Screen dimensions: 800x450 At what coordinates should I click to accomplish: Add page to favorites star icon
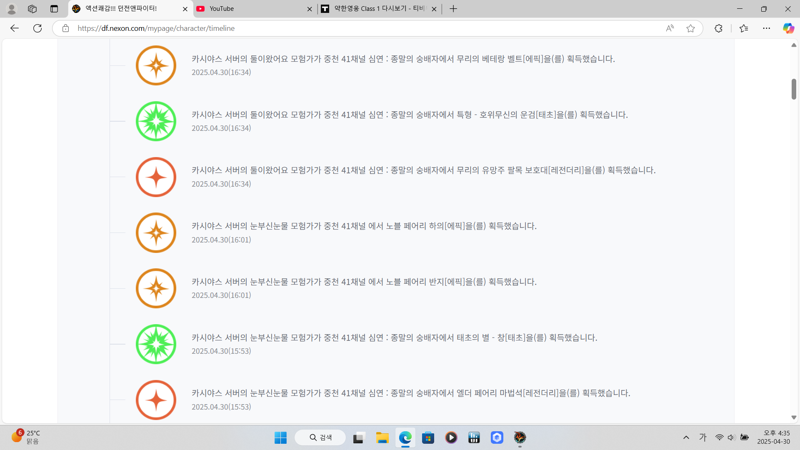690,28
